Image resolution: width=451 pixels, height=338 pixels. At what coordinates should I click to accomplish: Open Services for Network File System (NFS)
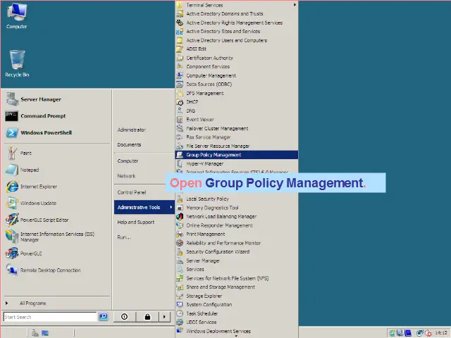pos(237,278)
